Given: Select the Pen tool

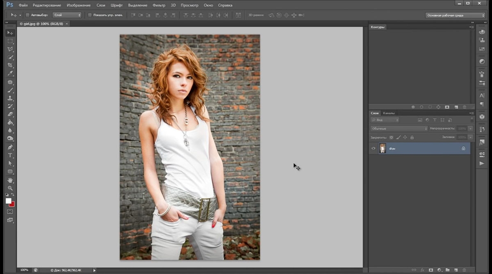Looking at the screenshot, I should click(x=10, y=147).
